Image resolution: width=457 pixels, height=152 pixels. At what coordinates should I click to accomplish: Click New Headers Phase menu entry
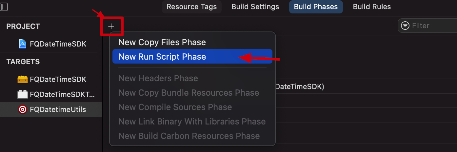click(x=158, y=78)
